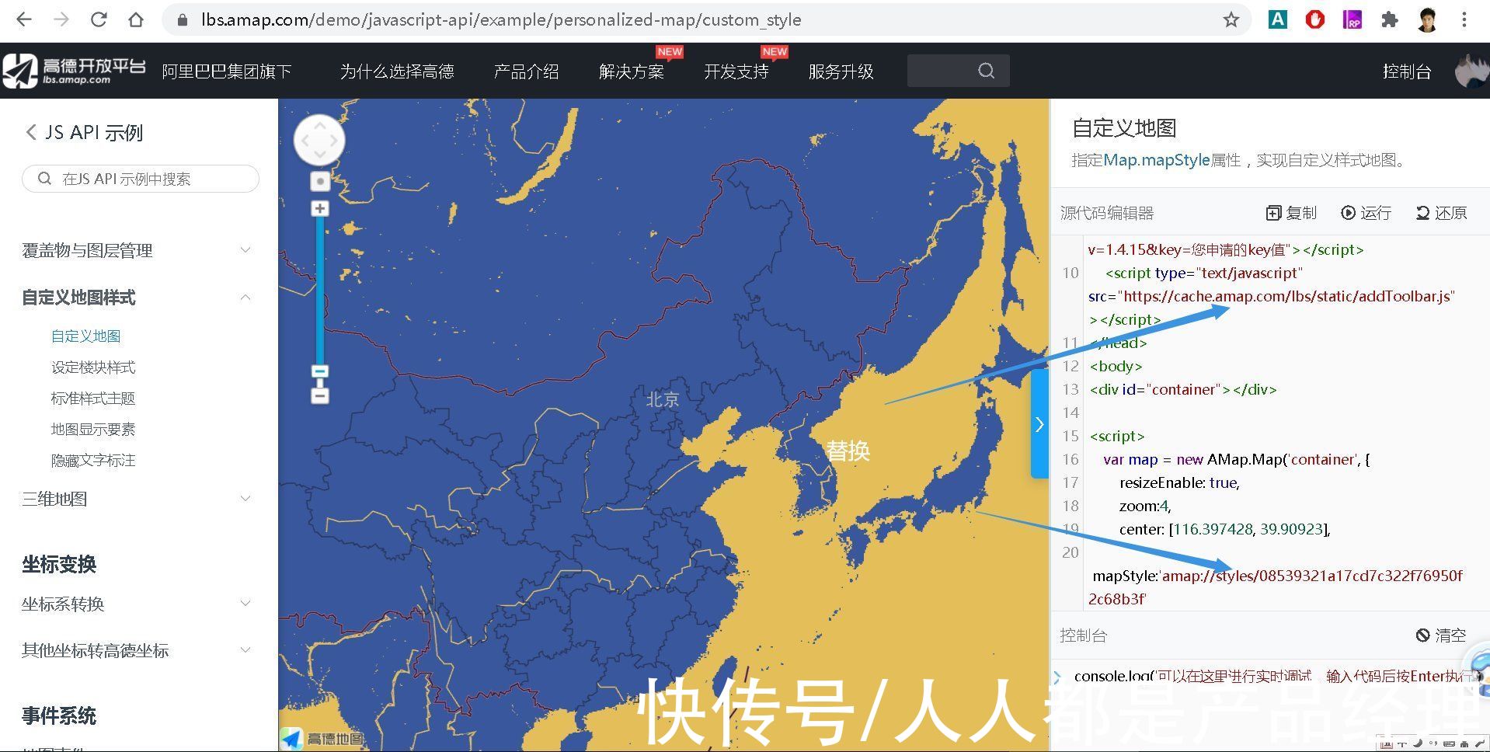Open the green A extension
This screenshot has width=1490, height=752.
1277,20
